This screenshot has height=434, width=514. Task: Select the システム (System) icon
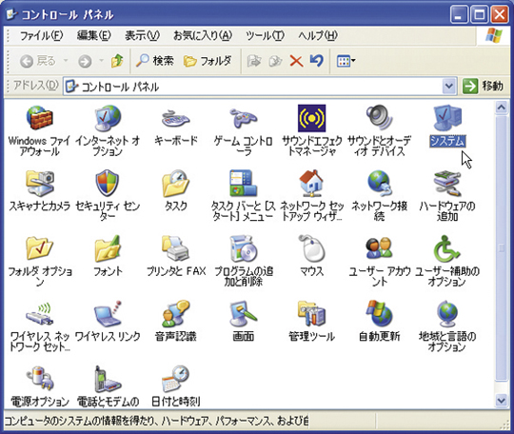(447, 118)
